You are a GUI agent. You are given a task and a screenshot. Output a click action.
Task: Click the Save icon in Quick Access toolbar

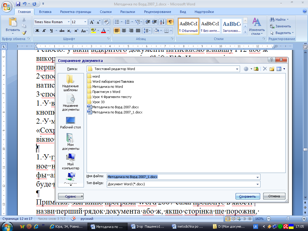coord(18,4)
